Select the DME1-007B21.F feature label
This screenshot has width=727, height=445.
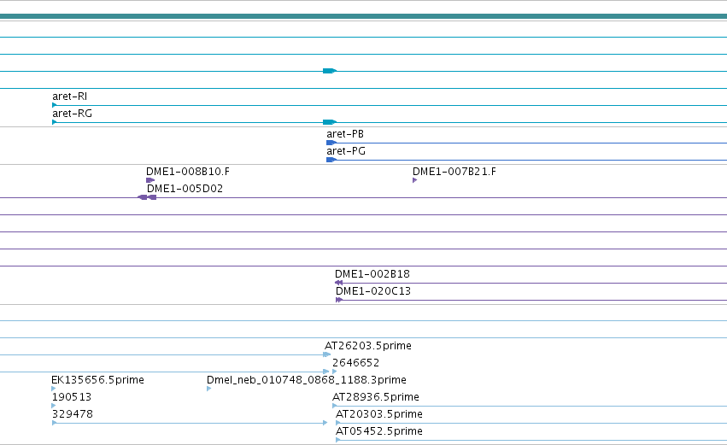tap(454, 172)
